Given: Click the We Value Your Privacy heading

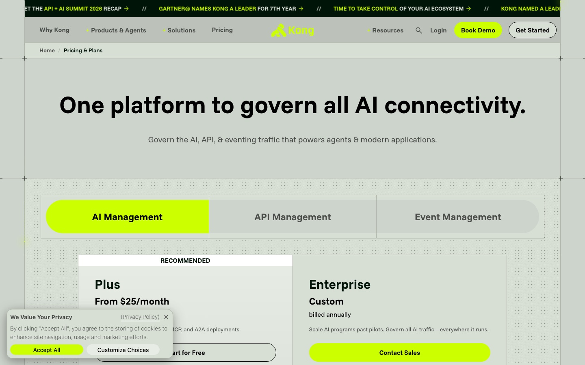Looking at the screenshot, I should coord(41,317).
